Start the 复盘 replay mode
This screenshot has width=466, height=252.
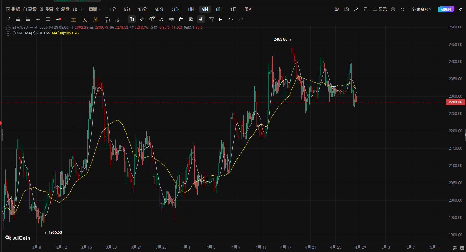click(63, 9)
